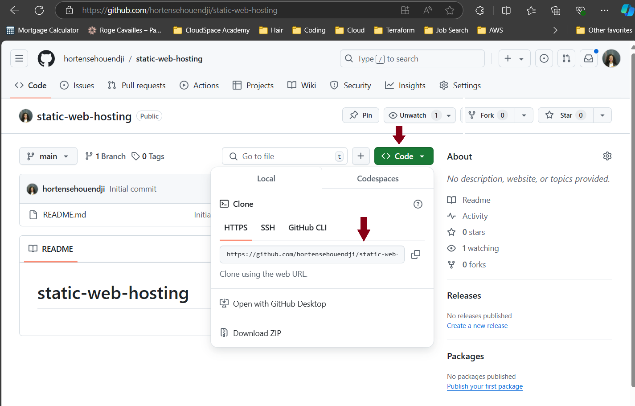The image size is (635, 406).
Task: Switch to the Codespaces tab
Action: coord(378,179)
